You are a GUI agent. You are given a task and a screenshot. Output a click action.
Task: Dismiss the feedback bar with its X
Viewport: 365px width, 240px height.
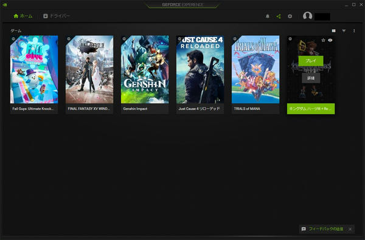pyautogui.click(x=350, y=229)
